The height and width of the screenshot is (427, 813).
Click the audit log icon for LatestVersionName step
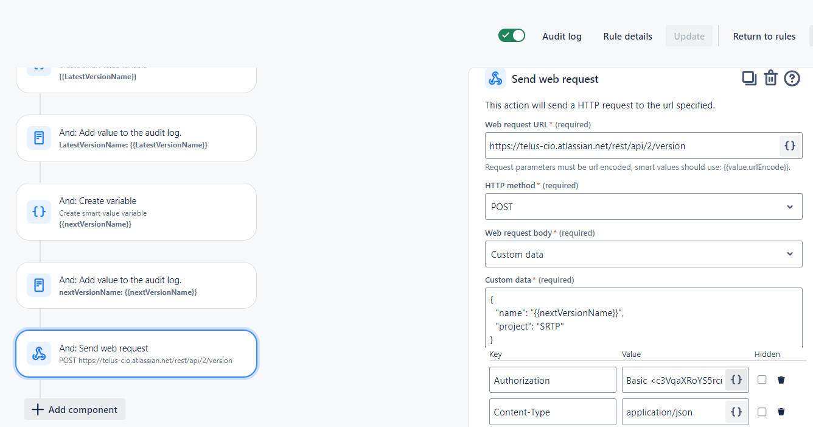click(x=39, y=138)
